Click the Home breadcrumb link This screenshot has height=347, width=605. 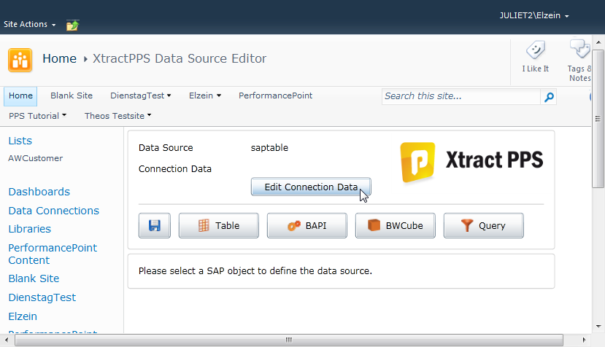point(59,58)
